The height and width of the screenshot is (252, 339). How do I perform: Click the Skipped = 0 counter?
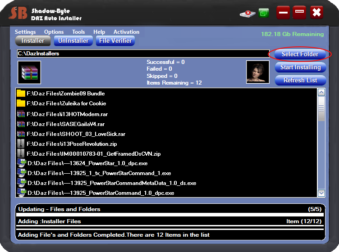pyautogui.click(x=162, y=76)
